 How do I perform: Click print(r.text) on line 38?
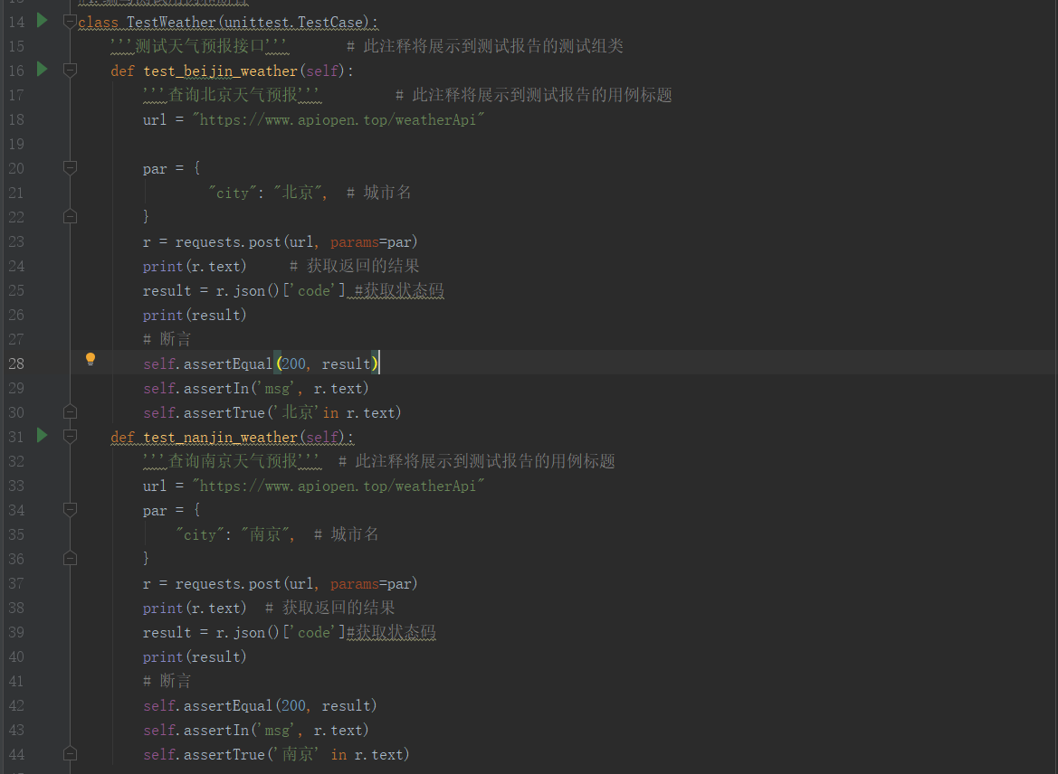(x=195, y=609)
